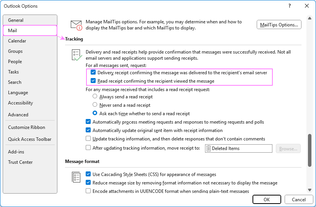The width and height of the screenshot is (316, 207).
Task: Go to the Tasks category
Action: (30, 72)
